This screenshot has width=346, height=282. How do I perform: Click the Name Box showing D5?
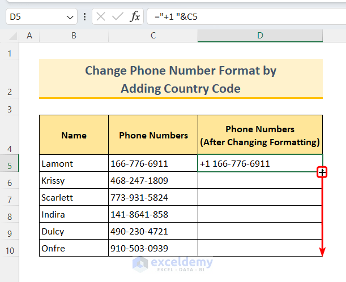(41, 16)
